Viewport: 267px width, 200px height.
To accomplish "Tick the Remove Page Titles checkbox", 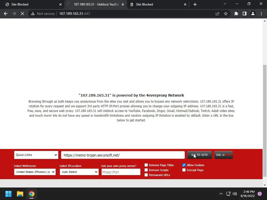I will (x=146, y=165).
